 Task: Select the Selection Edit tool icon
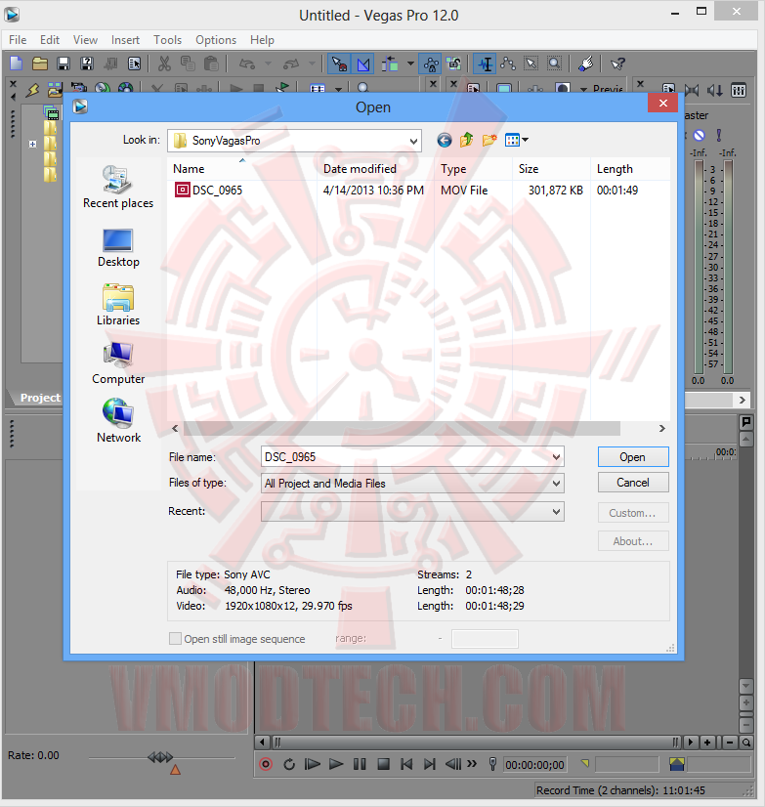(531, 64)
